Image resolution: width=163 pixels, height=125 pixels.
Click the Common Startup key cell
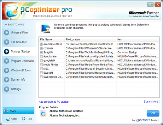click(127, 52)
